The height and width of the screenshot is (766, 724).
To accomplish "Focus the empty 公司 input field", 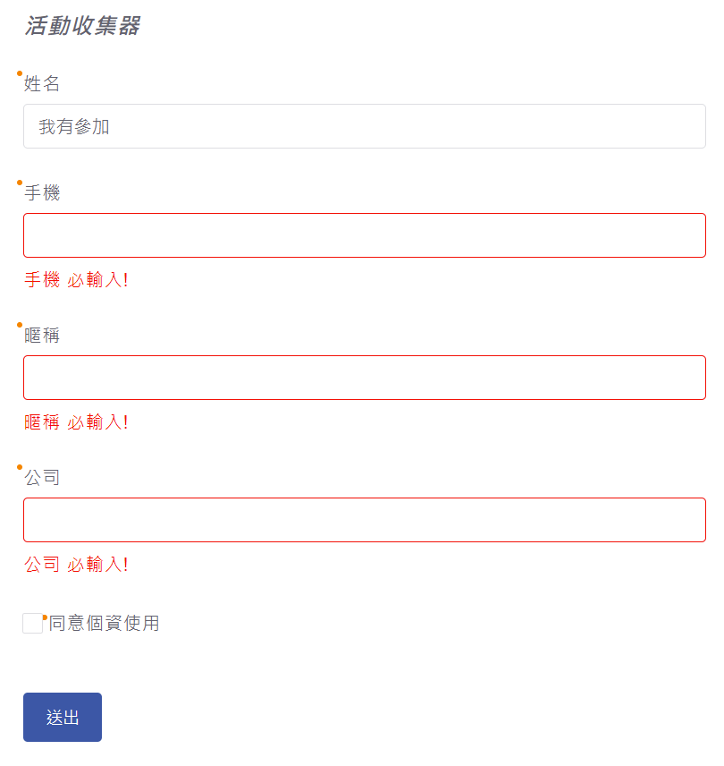I will 365,520.
